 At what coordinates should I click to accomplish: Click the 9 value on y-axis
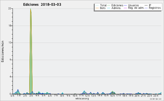[10, 60]
